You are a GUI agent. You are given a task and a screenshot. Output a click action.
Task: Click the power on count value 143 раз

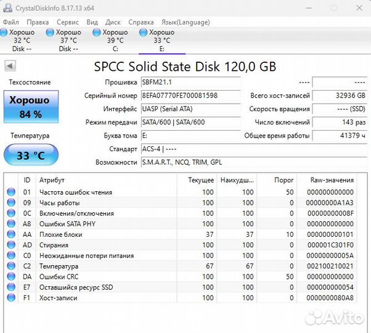click(x=340, y=122)
